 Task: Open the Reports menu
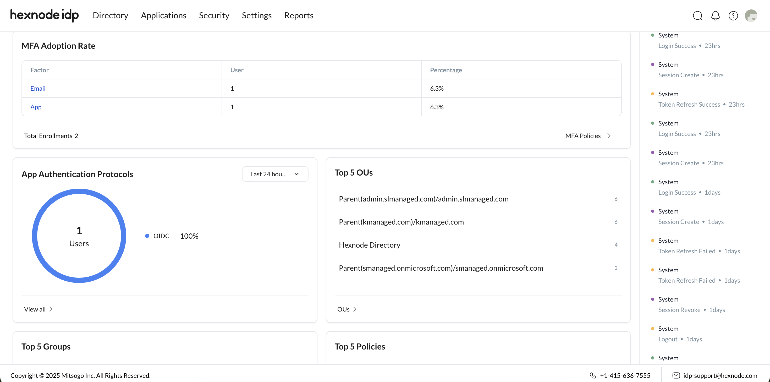tap(299, 15)
